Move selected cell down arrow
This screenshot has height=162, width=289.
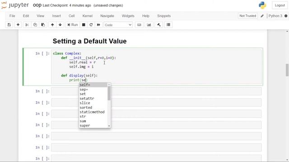(x=60, y=25)
